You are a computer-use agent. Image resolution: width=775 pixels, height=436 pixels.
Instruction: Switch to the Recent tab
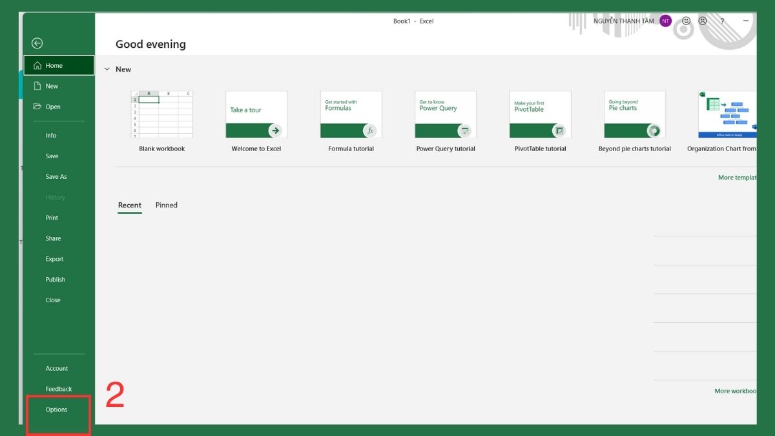click(129, 205)
